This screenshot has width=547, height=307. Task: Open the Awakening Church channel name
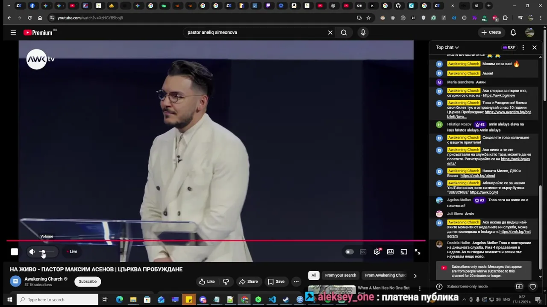43,279
